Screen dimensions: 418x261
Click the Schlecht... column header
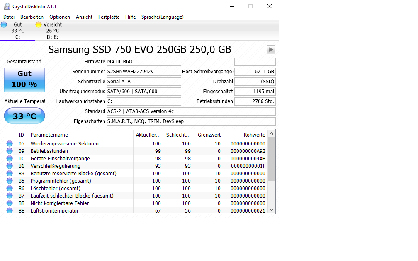coord(178,135)
